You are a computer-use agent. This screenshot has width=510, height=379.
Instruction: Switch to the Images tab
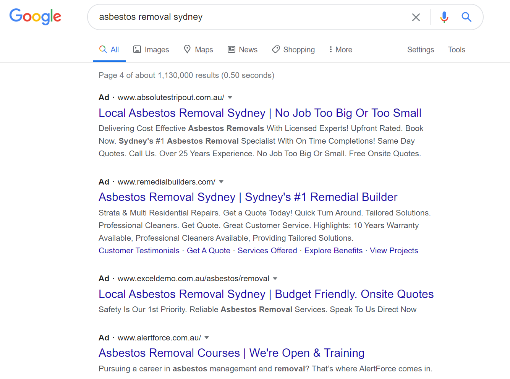coord(151,50)
